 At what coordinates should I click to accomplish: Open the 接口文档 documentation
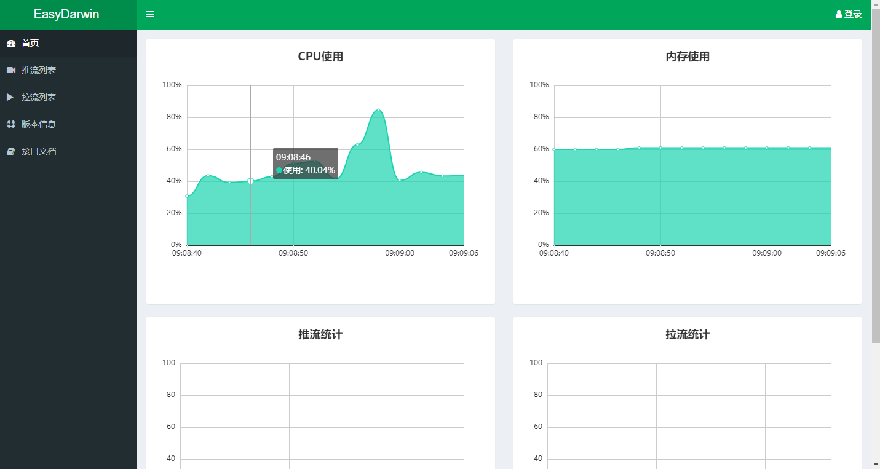click(38, 151)
